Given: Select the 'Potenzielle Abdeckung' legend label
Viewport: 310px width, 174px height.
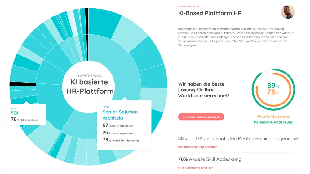Looking at the screenshot, I should (273, 122).
